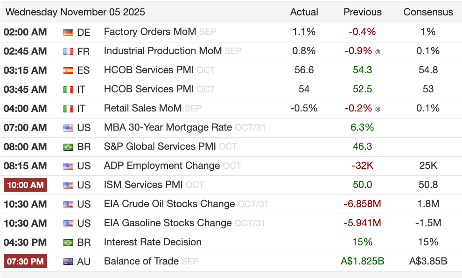Click the Spain flag icon
The image size is (462, 278).
(x=68, y=70)
